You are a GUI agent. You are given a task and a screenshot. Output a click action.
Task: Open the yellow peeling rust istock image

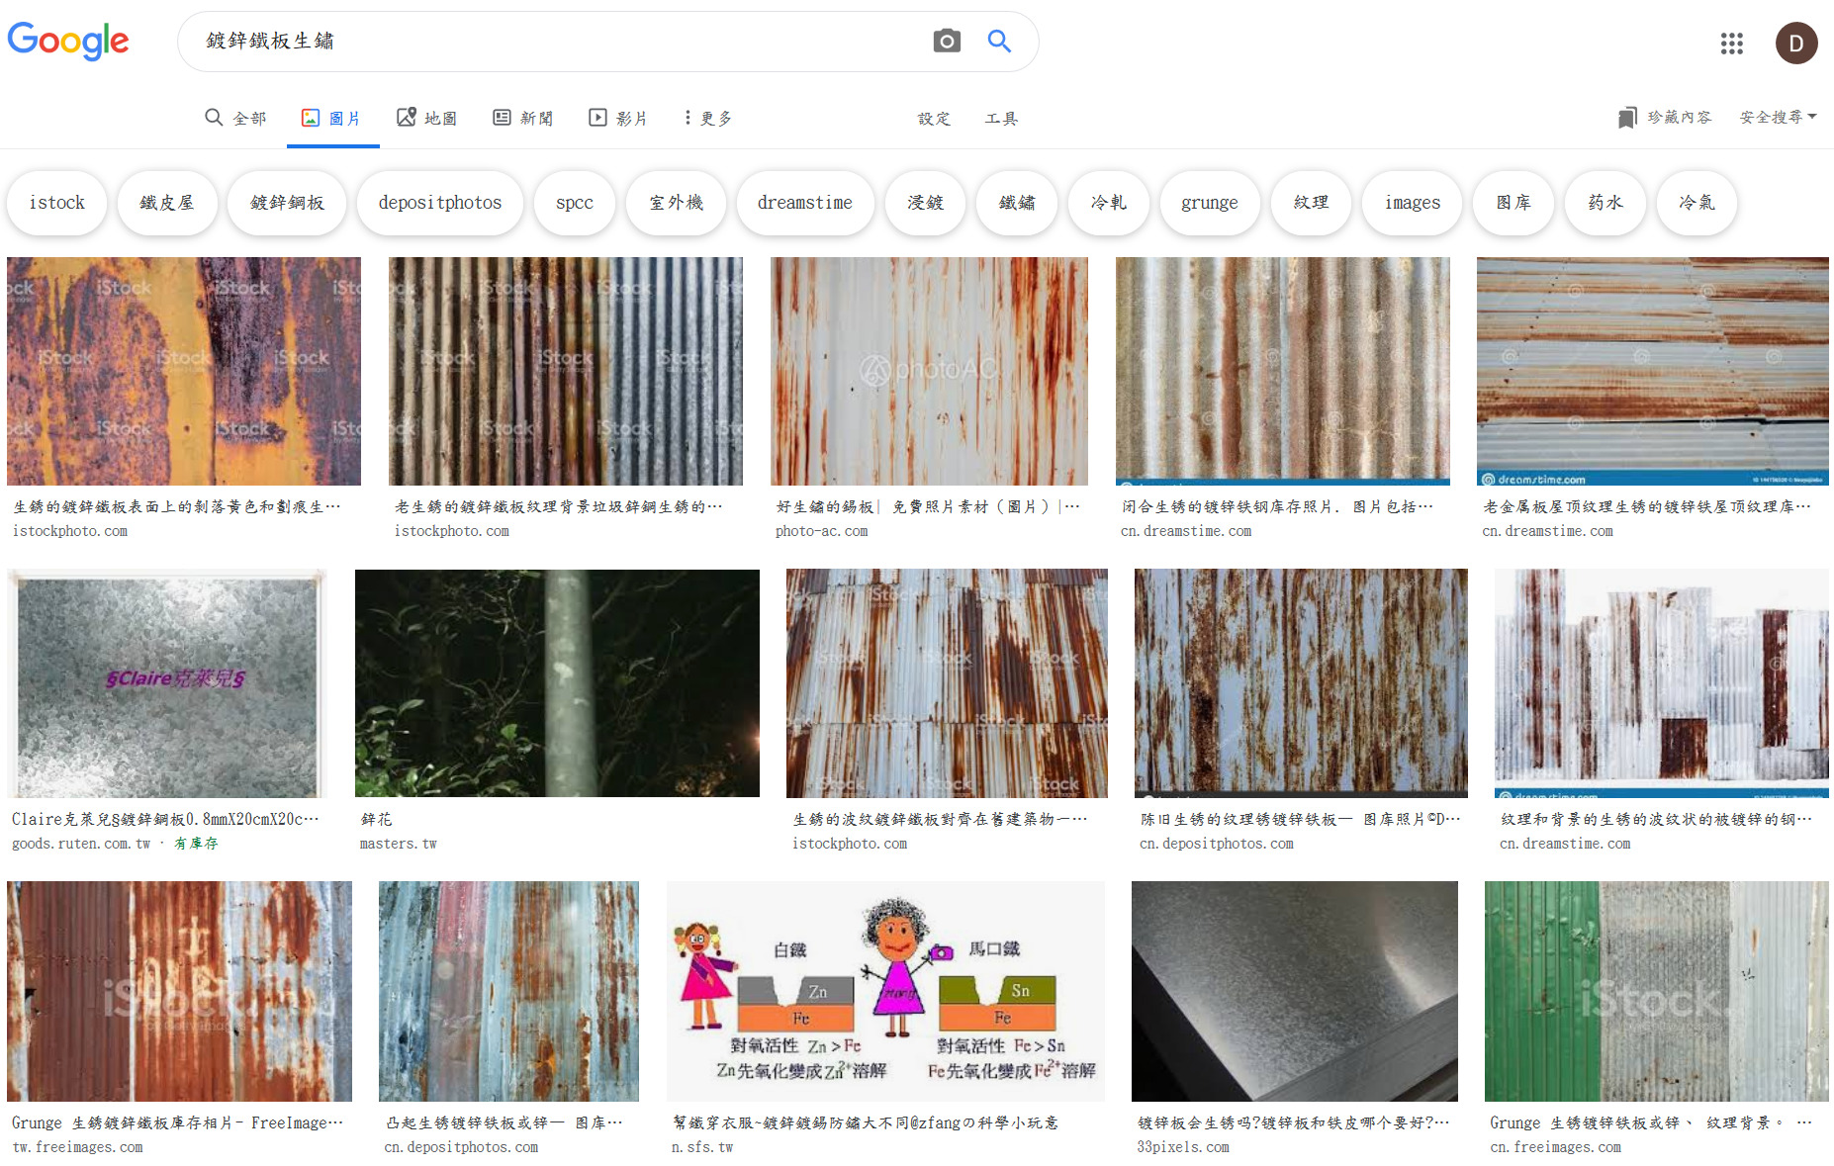pos(184,372)
